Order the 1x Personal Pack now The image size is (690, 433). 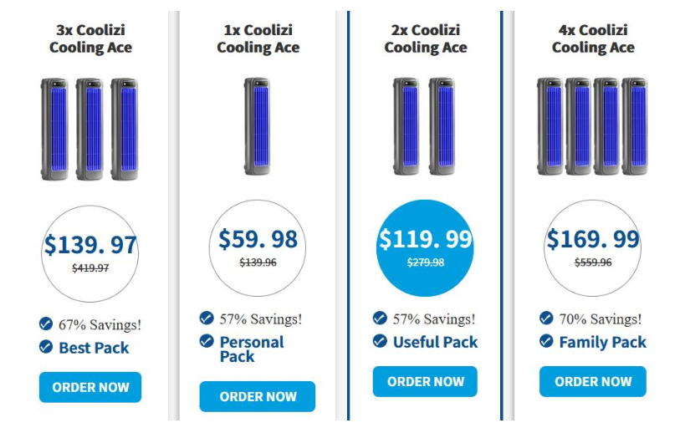point(258,396)
